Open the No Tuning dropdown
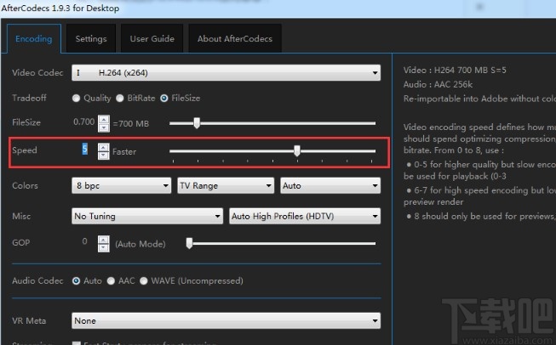Image resolution: width=556 pixels, height=345 pixels. (x=147, y=216)
